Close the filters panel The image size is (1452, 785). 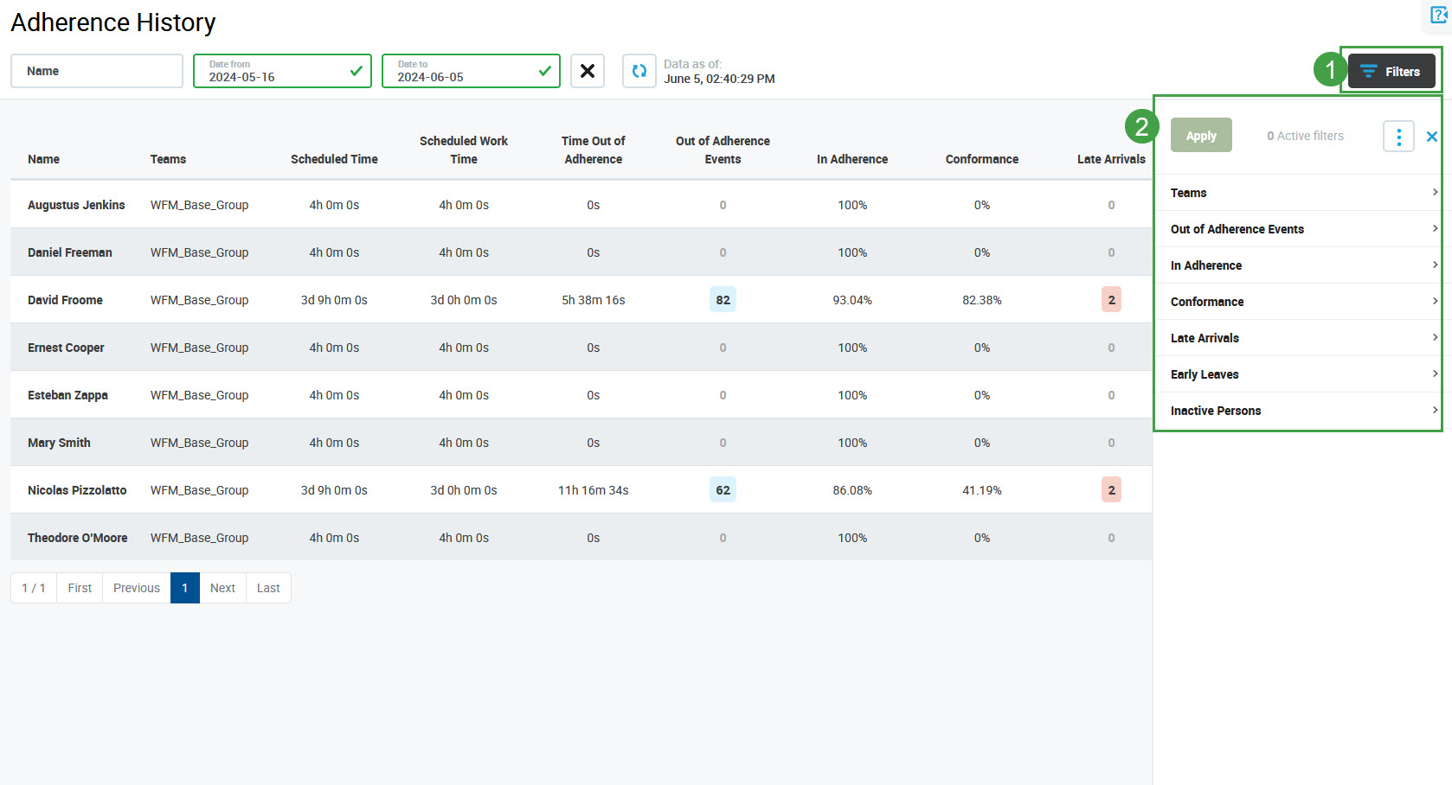point(1431,137)
